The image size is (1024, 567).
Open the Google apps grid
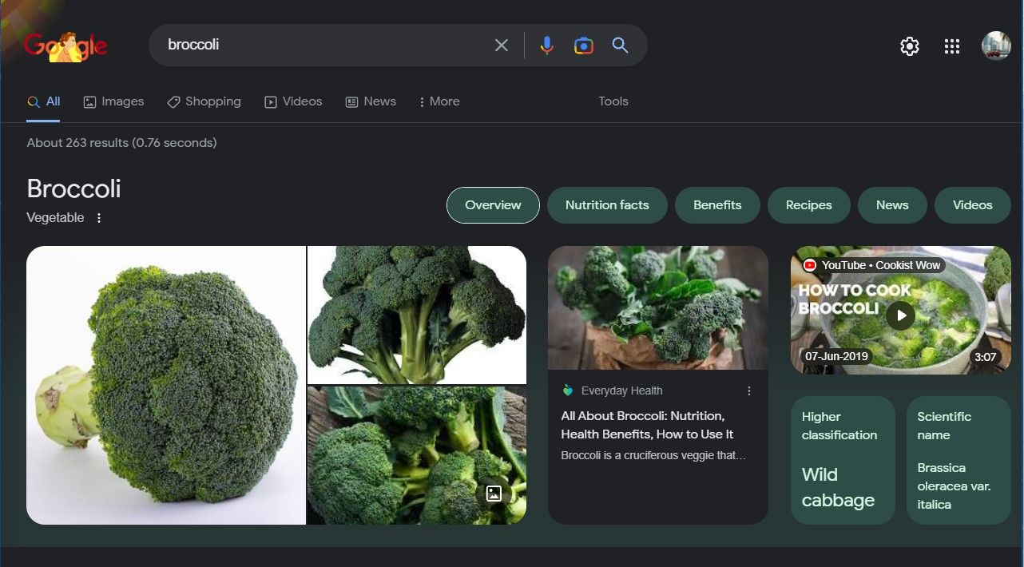951,46
